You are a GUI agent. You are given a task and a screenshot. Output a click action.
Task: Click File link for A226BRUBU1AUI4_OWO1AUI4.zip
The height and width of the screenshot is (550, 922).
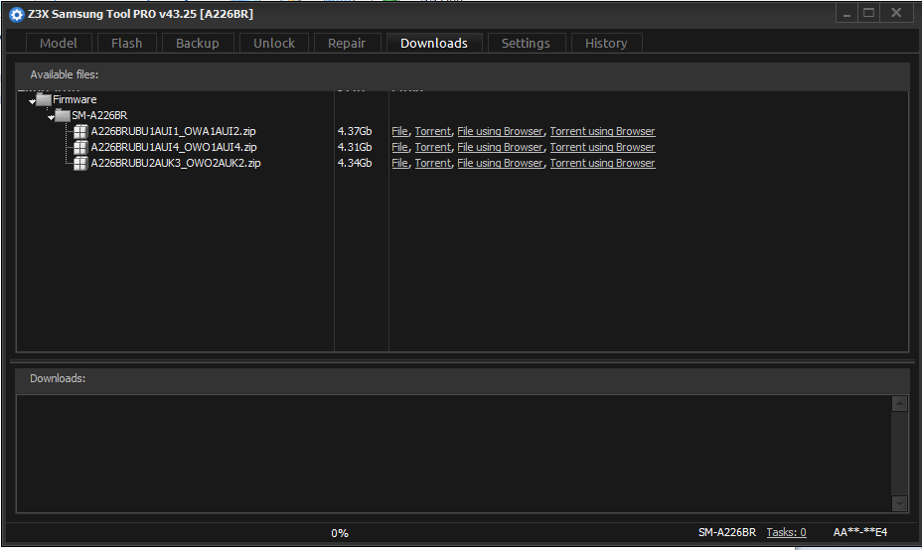[x=399, y=147]
